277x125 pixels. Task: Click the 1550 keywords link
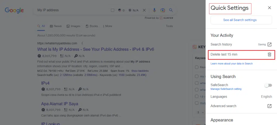click(121, 75)
